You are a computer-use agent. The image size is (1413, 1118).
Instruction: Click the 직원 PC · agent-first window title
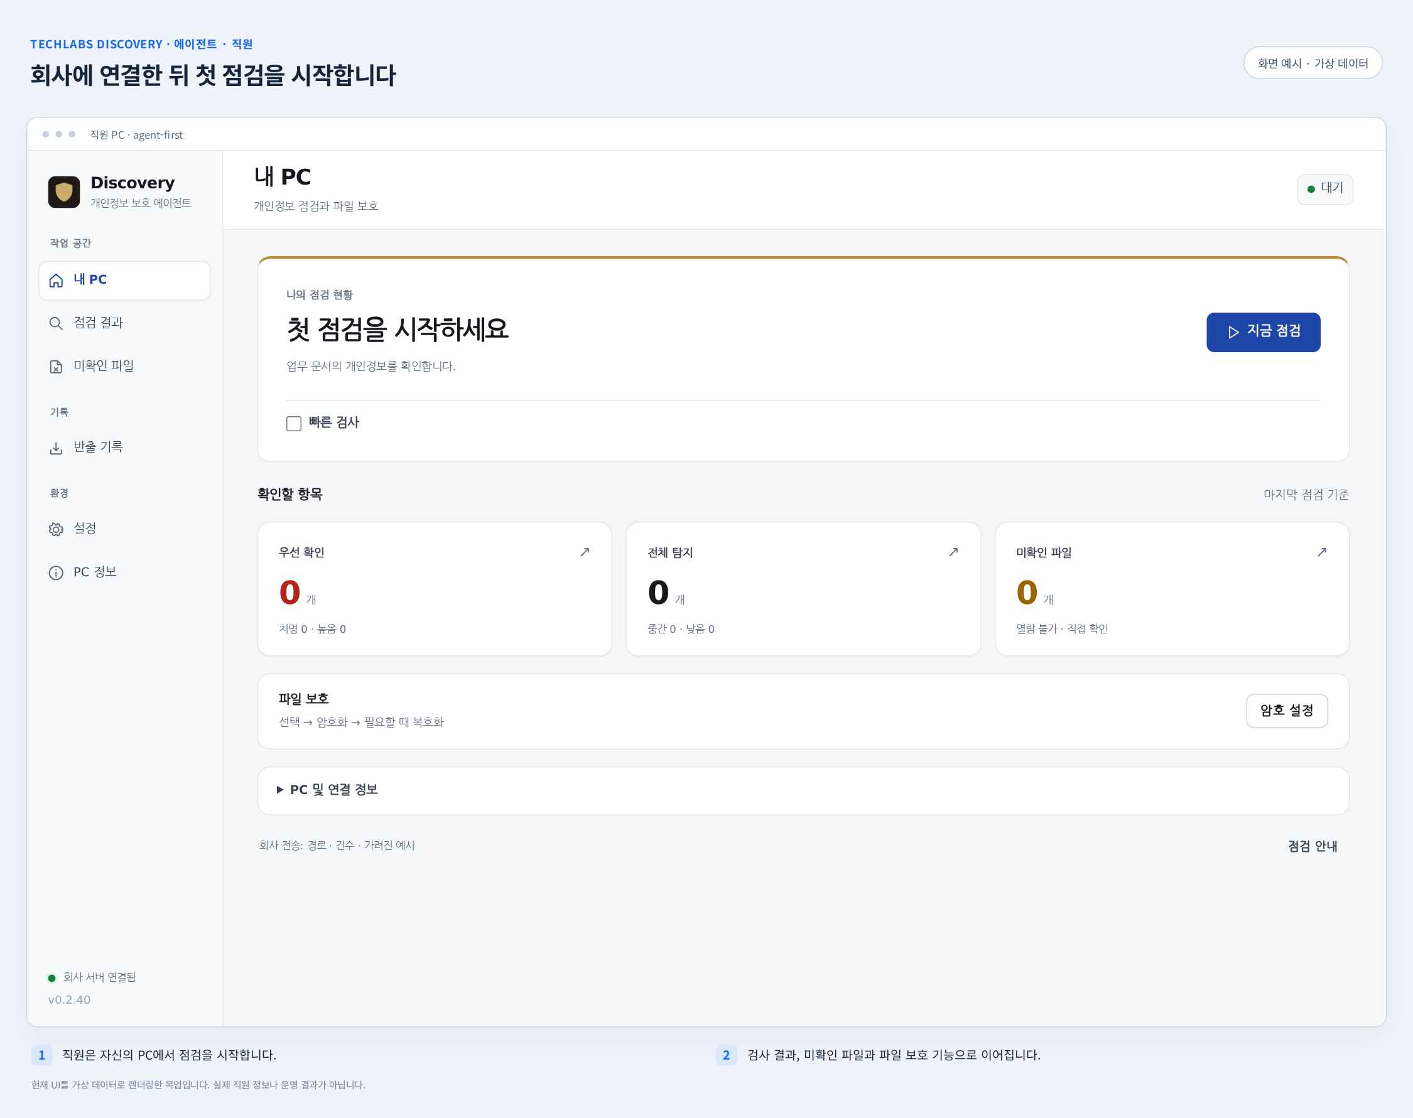click(x=136, y=135)
